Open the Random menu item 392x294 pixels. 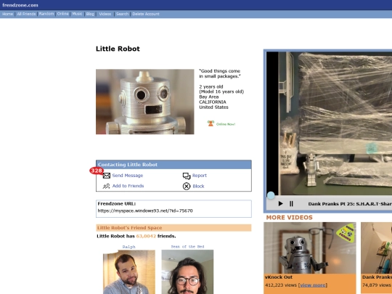[46, 14]
